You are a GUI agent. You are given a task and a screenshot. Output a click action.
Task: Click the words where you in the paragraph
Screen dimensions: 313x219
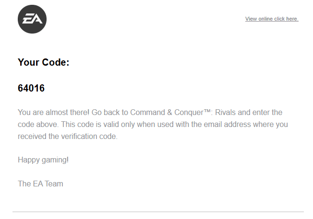point(270,124)
